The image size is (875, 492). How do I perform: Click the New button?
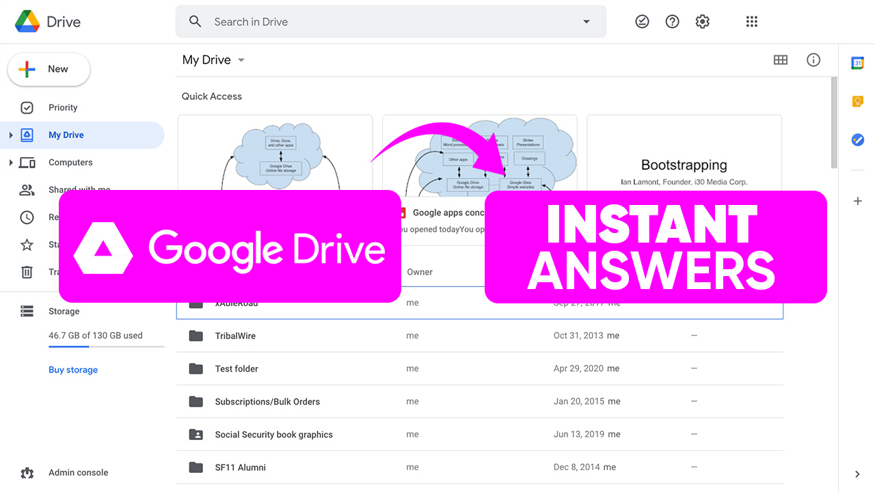[x=48, y=69]
